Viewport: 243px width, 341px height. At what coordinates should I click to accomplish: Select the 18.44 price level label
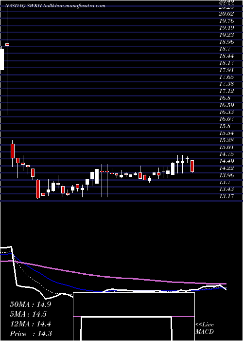coord(227,56)
